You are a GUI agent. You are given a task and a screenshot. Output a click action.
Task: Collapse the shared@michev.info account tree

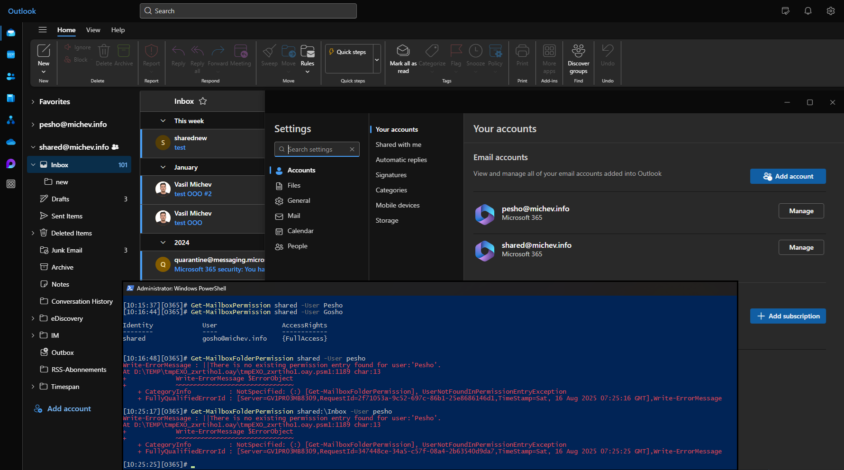[33, 147]
